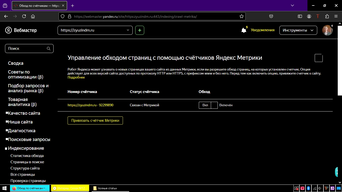Click the Статус счётчика column header
This screenshot has width=342, height=192.
144,92
